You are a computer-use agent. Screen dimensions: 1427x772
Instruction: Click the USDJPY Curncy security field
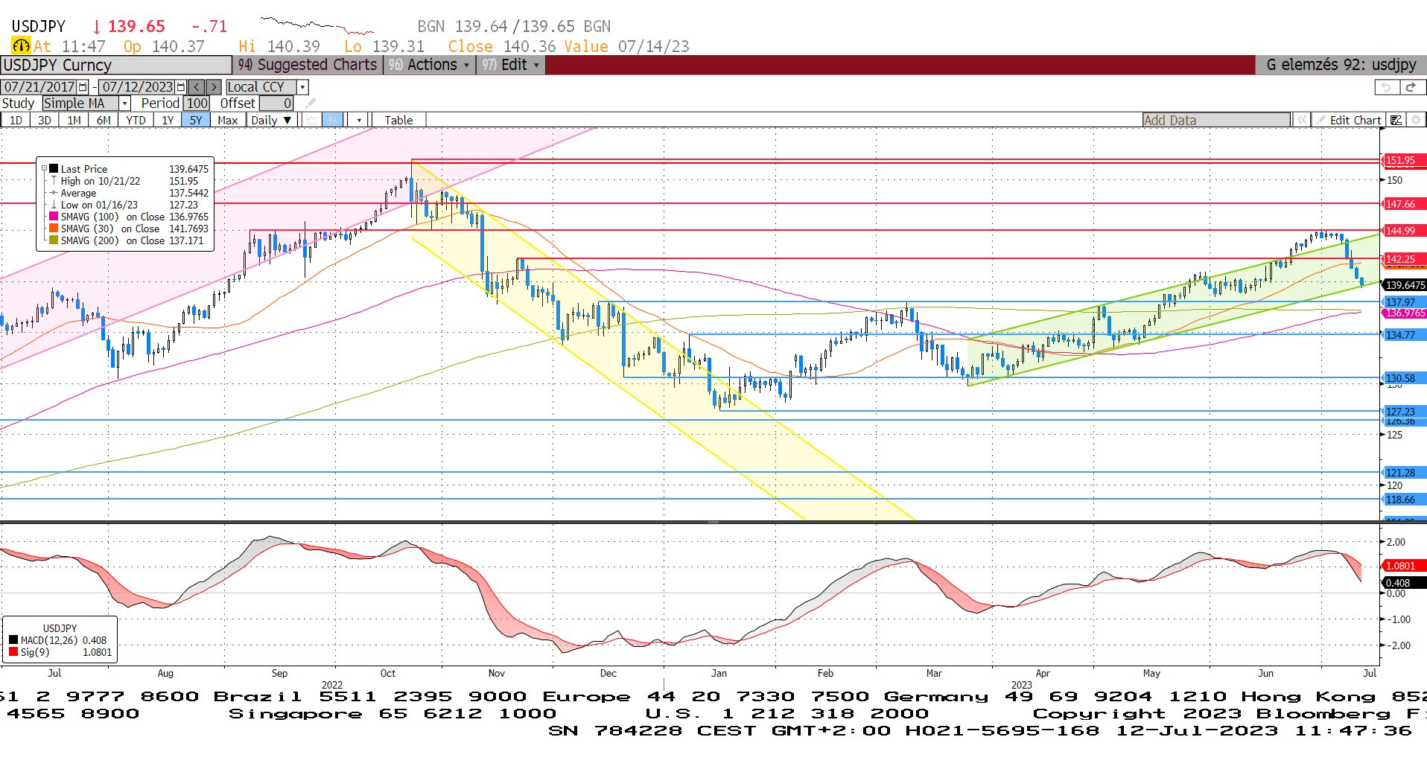tap(116, 66)
